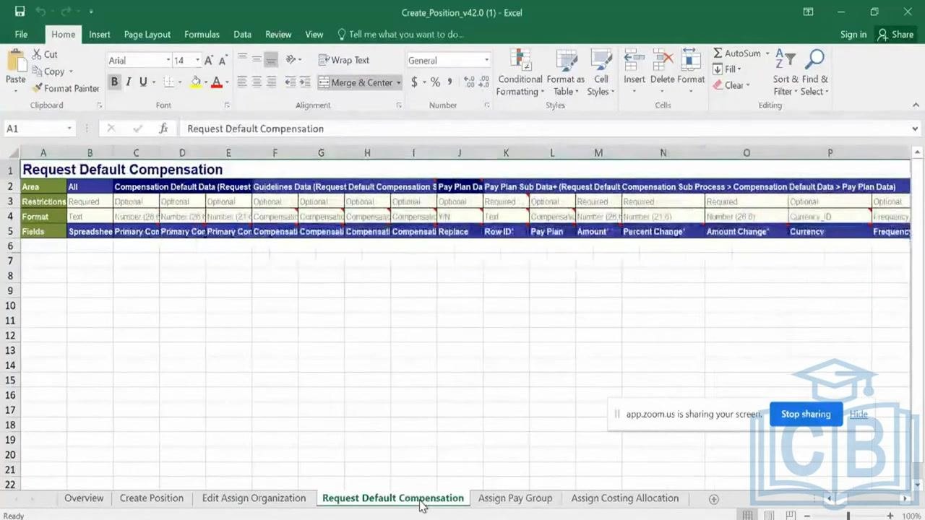Viewport: 925px width, 520px height.
Task: Toggle Italic formatting
Action: 129,82
